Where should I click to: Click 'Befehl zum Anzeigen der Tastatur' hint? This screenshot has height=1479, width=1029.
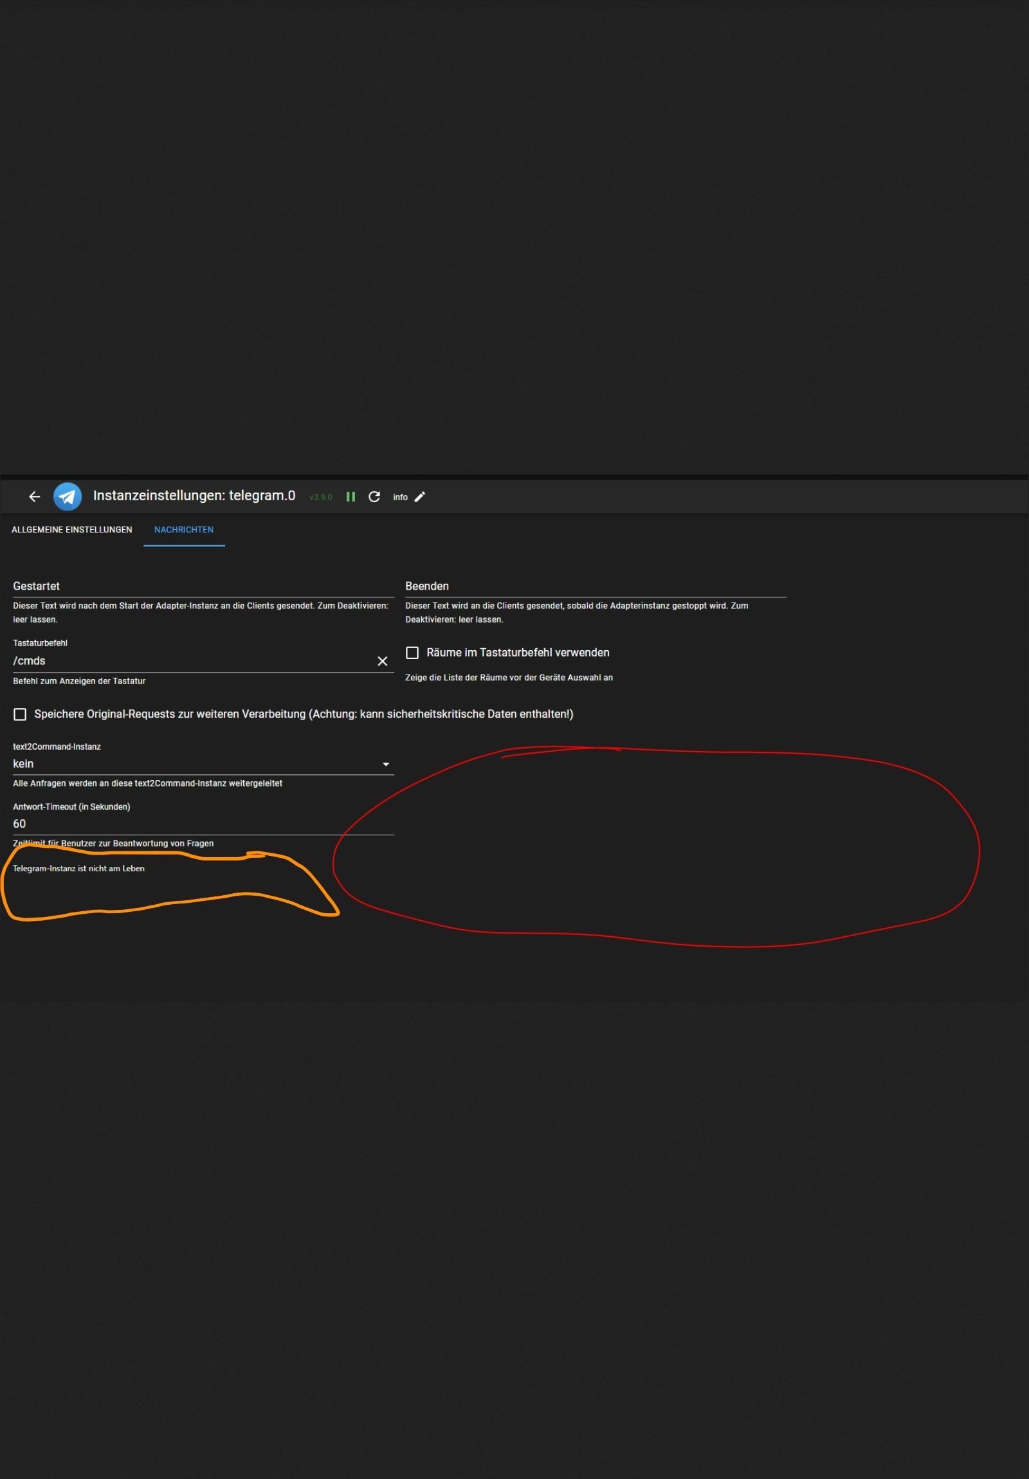coord(79,681)
